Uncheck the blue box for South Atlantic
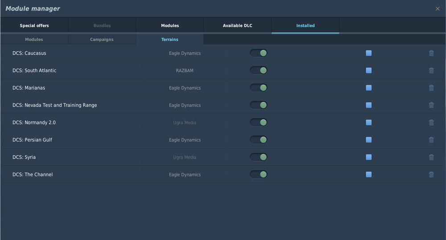Viewport: 446px width, 240px height. pos(369,70)
